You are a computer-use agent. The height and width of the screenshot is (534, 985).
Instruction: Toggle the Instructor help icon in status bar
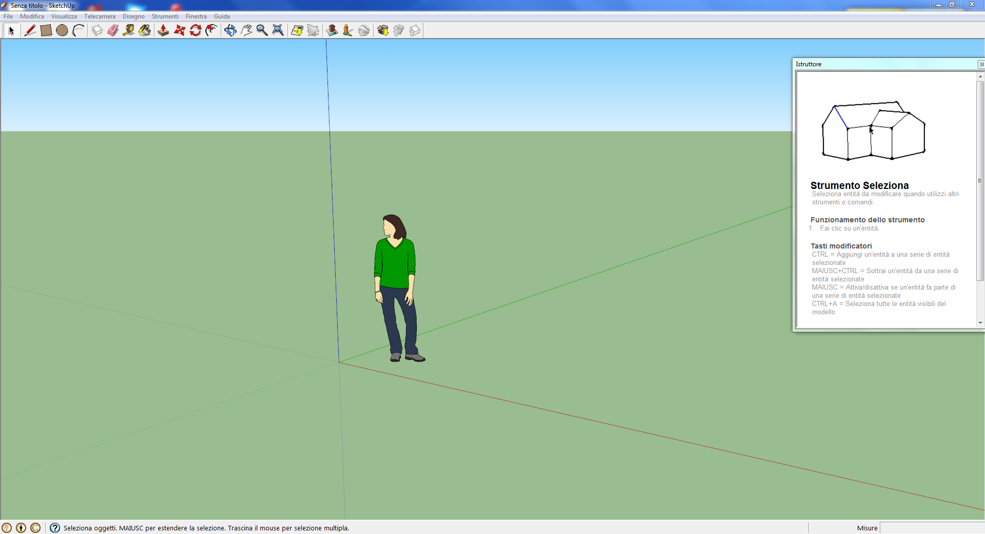tap(55, 528)
